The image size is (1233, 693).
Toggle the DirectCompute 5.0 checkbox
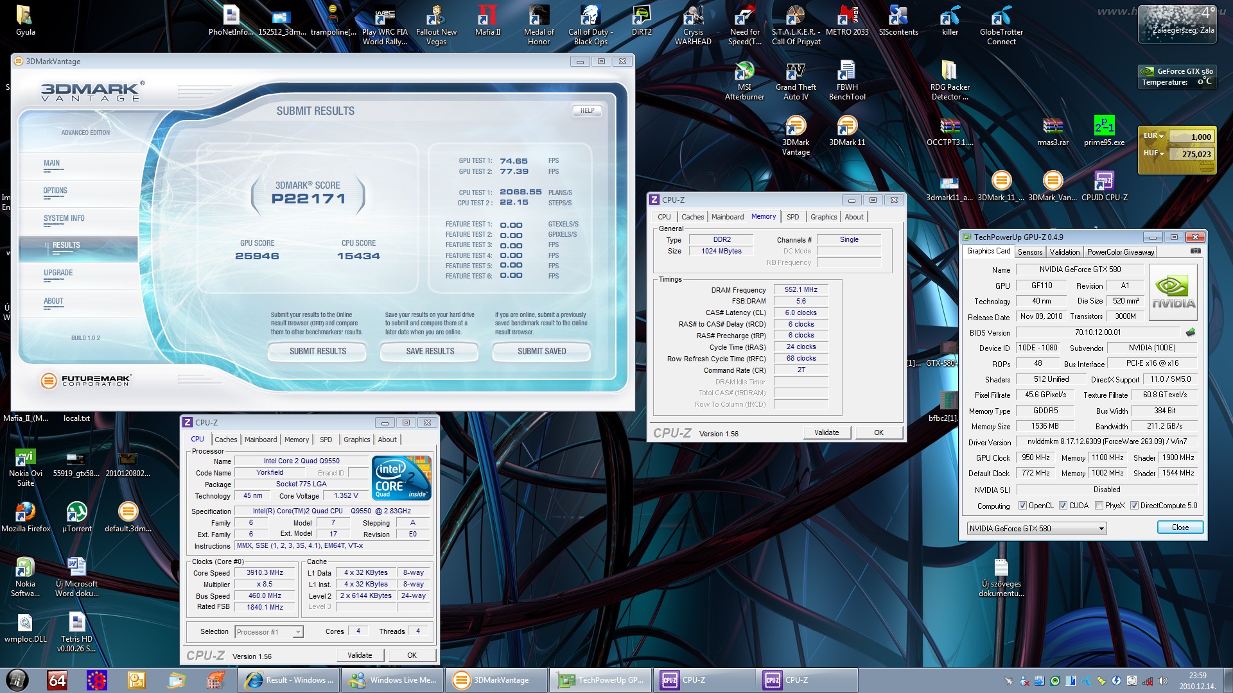point(1134,506)
